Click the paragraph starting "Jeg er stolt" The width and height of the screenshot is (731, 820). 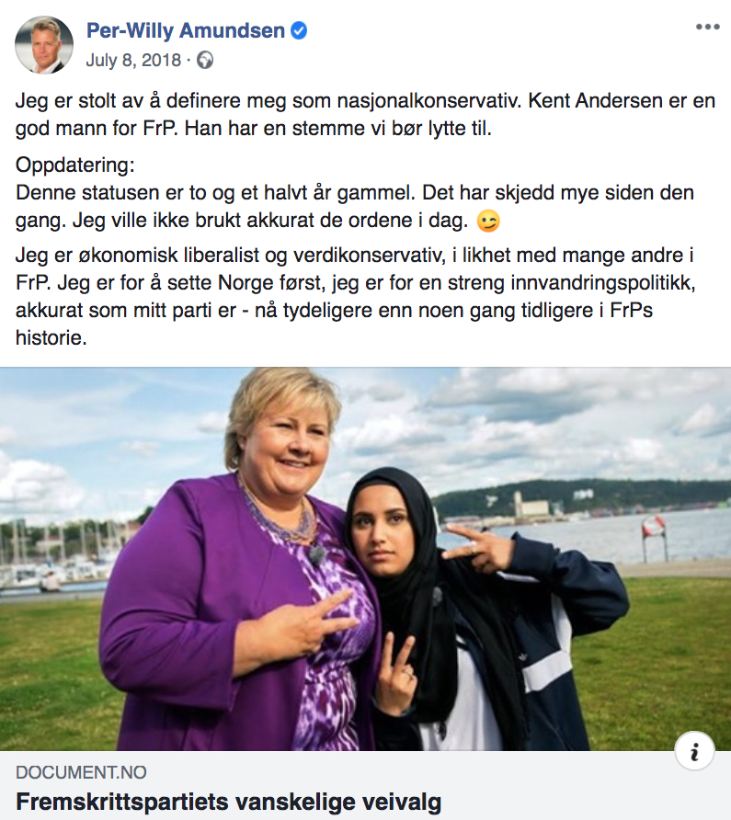tap(365, 115)
